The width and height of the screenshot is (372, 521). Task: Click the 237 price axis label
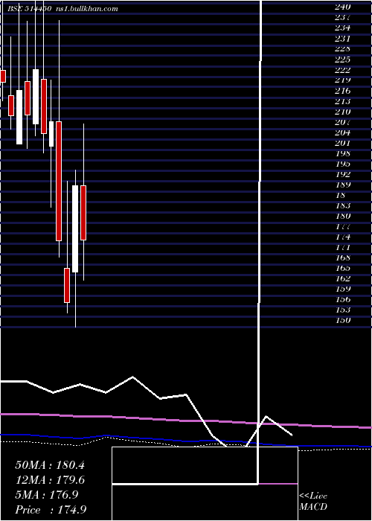(342, 17)
